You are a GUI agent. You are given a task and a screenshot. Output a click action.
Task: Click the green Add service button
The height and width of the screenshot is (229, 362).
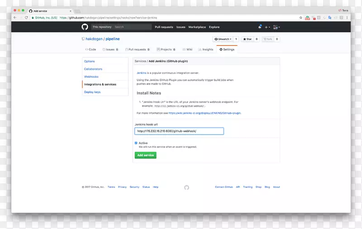[x=145, y=155]
